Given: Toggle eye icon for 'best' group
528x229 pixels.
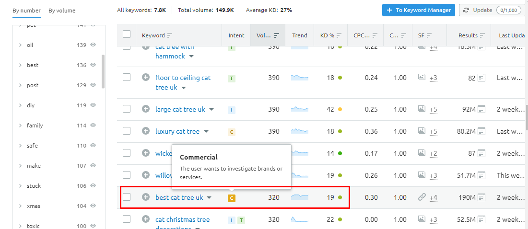Looking at the screenshot, I should pos(94,65).
